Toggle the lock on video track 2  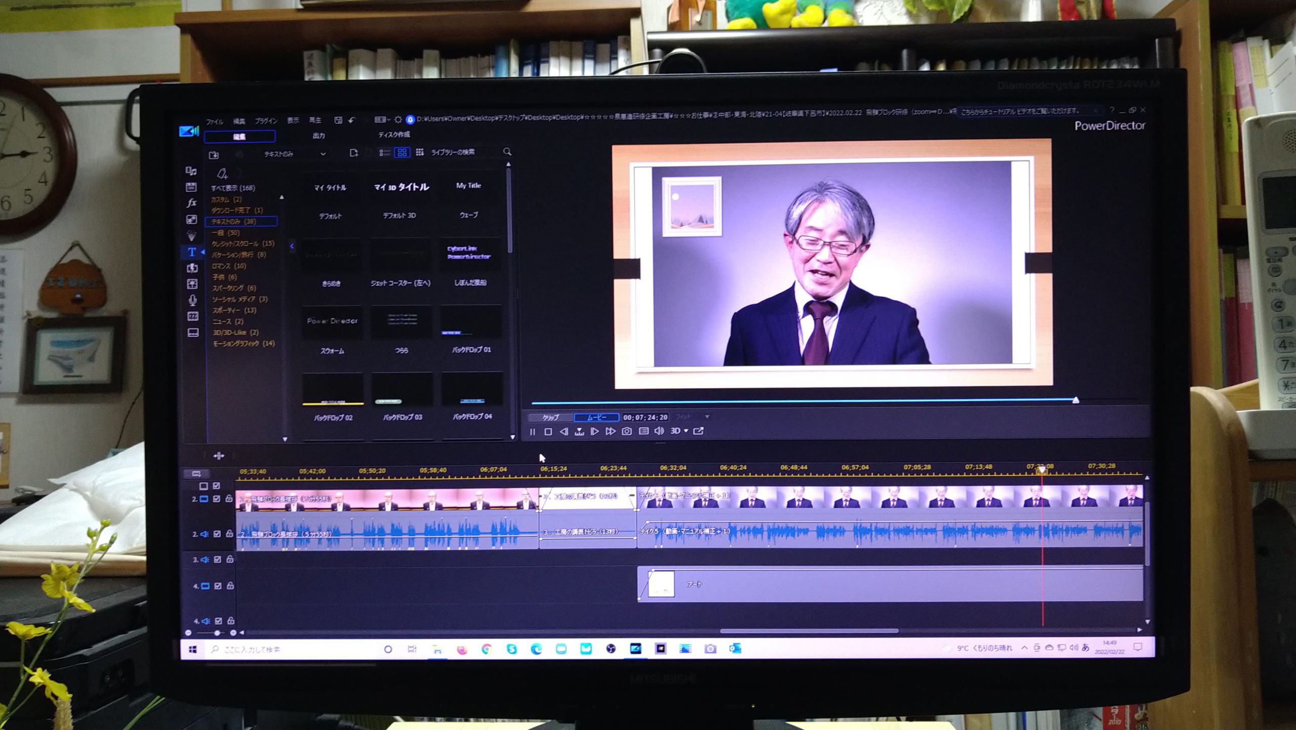point(229,498)
